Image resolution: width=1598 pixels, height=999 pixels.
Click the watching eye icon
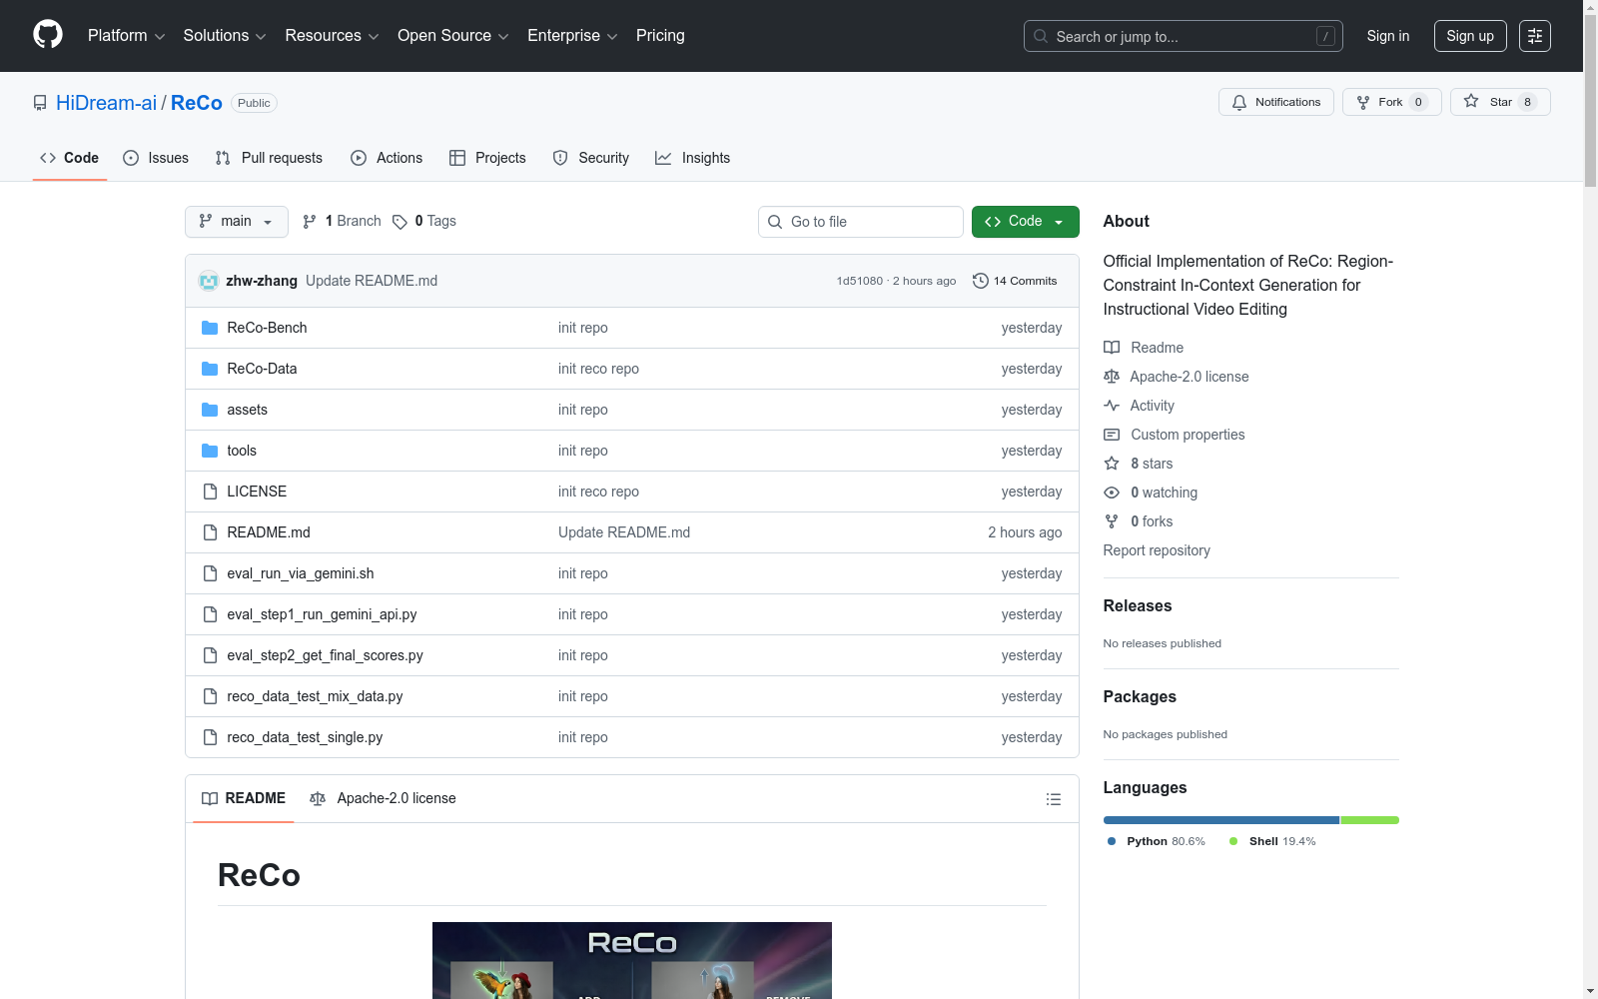click(1112, 493)
